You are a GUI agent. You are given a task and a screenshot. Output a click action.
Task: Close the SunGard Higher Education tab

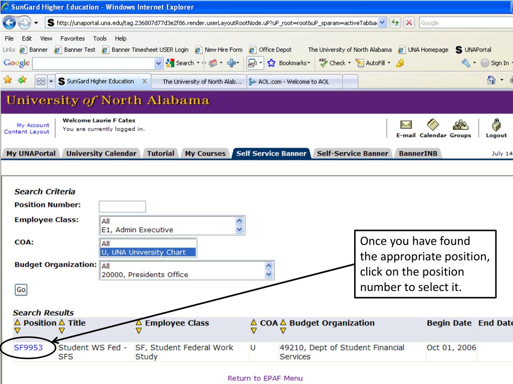tap(144, 81)
